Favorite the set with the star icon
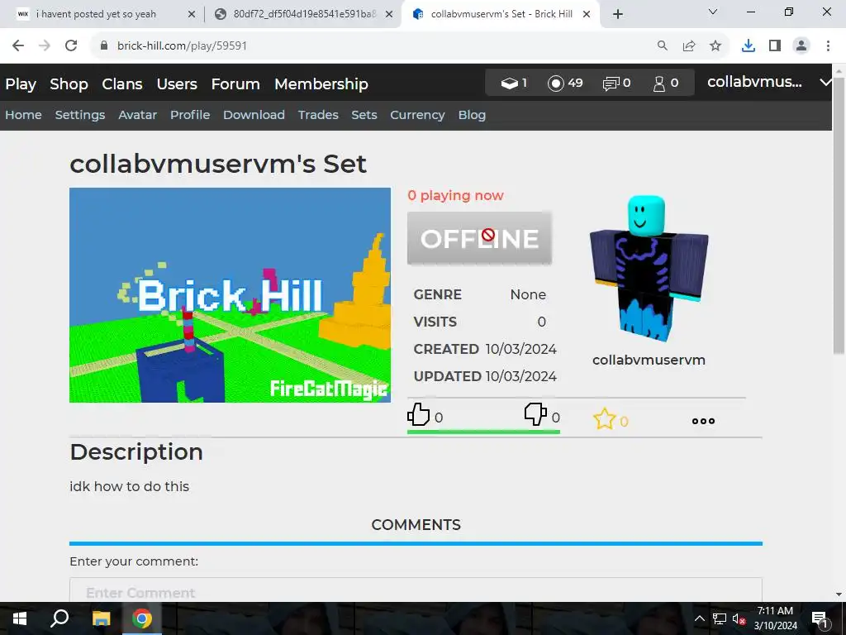 tap(604, 419)
